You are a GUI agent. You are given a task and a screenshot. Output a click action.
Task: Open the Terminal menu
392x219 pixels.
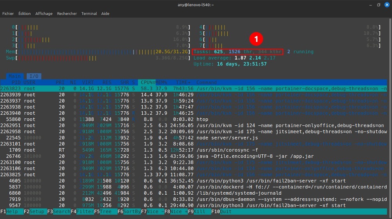tap(89, 13)
